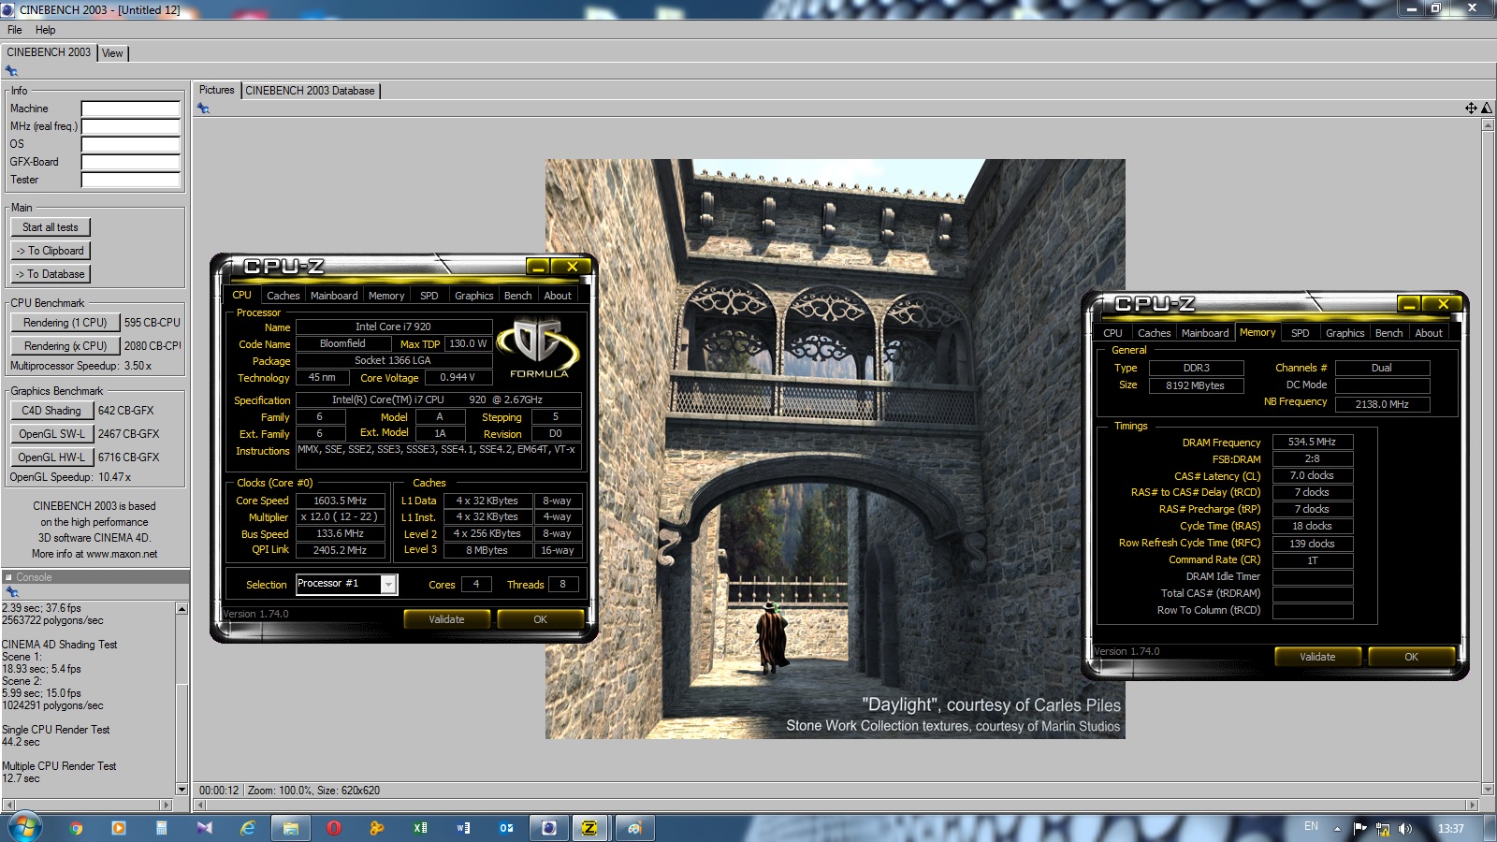Click the pin icon in Console panel
Viewport: 1497px width, 842px height.
click(x=11, y=592)
